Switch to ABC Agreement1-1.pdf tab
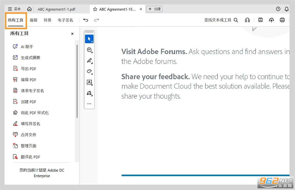 click(56, 9)
